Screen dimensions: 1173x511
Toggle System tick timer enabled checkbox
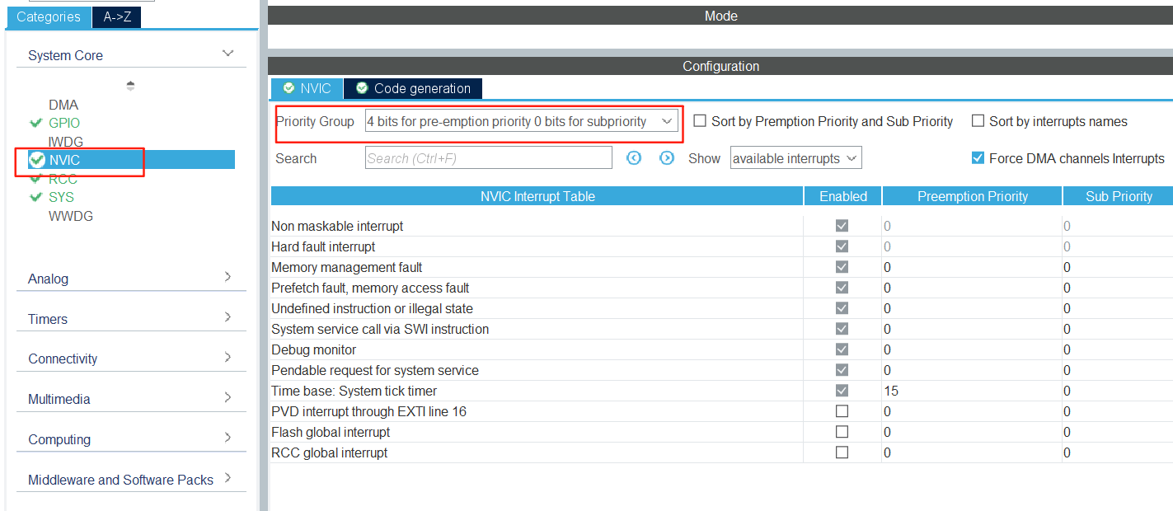pos(842,391)
